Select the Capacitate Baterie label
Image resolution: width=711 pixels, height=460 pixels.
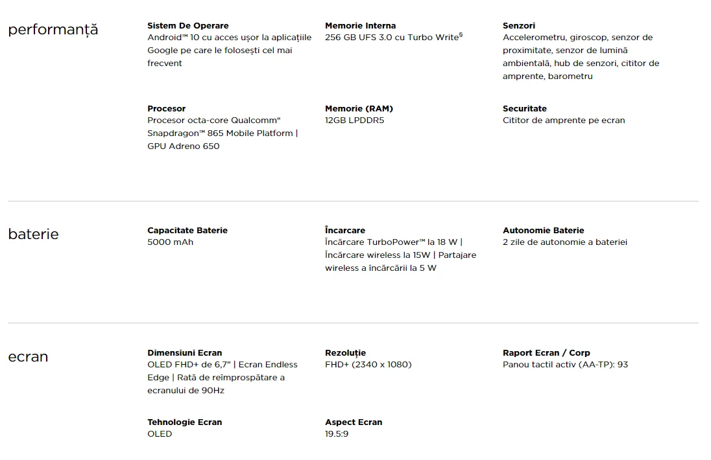pos(187,231)
